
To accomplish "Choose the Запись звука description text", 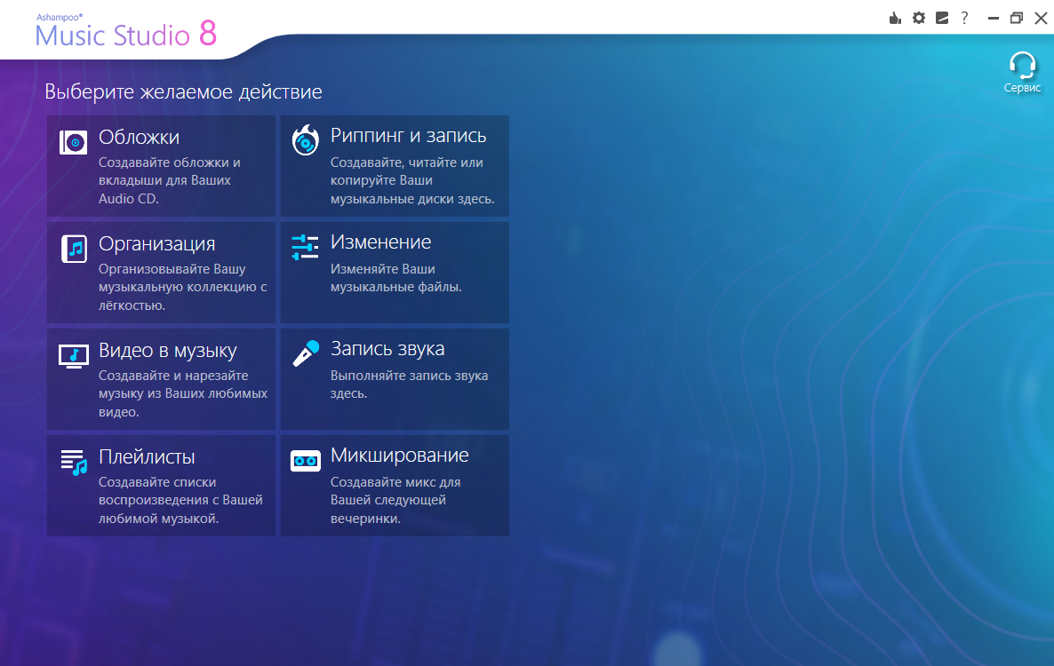I will [409, 384].
